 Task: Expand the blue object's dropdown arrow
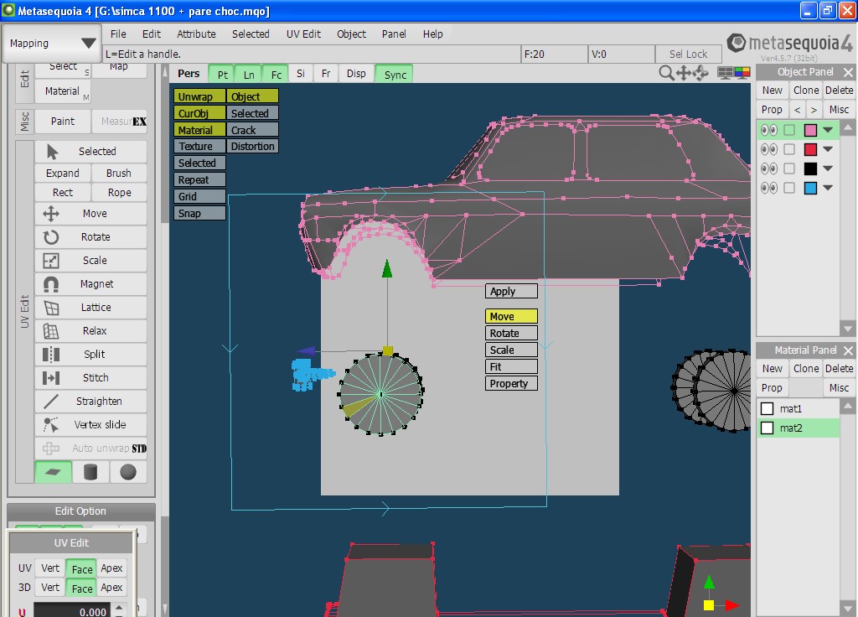pyautogui.click(x=829, y=188)
